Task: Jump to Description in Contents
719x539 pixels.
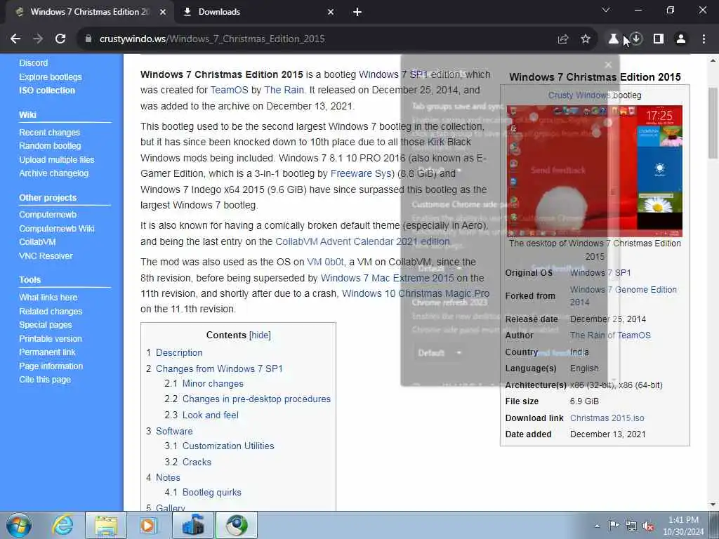Action: coord(179,352)
